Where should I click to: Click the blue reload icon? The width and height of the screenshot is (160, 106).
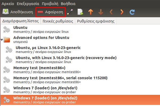132,12
